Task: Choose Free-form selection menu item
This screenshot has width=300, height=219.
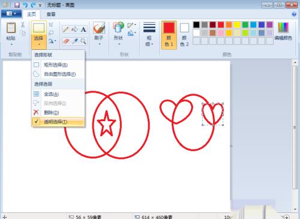Action: (x=58, y=74)
